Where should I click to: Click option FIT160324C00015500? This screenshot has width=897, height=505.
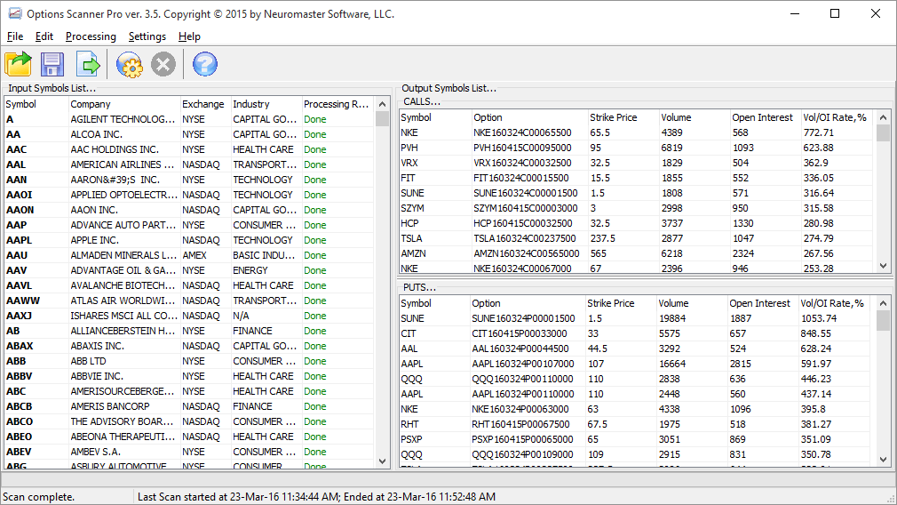click(521, 178)
